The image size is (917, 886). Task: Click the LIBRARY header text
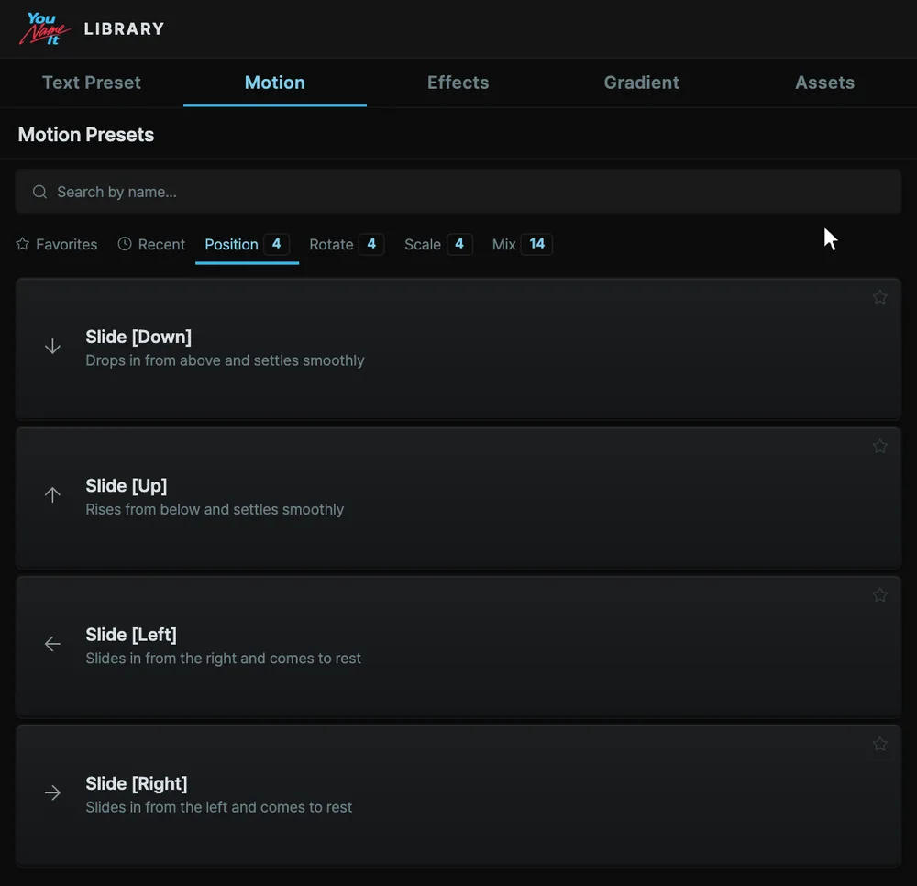(x=124, y=28)
